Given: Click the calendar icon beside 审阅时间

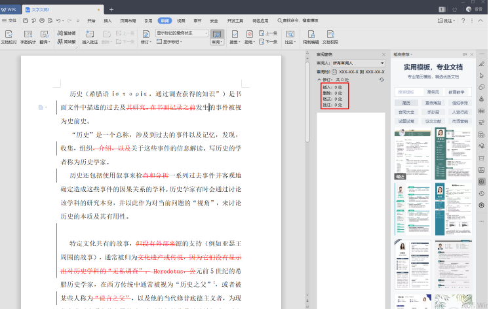Looking at the screenshot, I should tap(336, 71).
